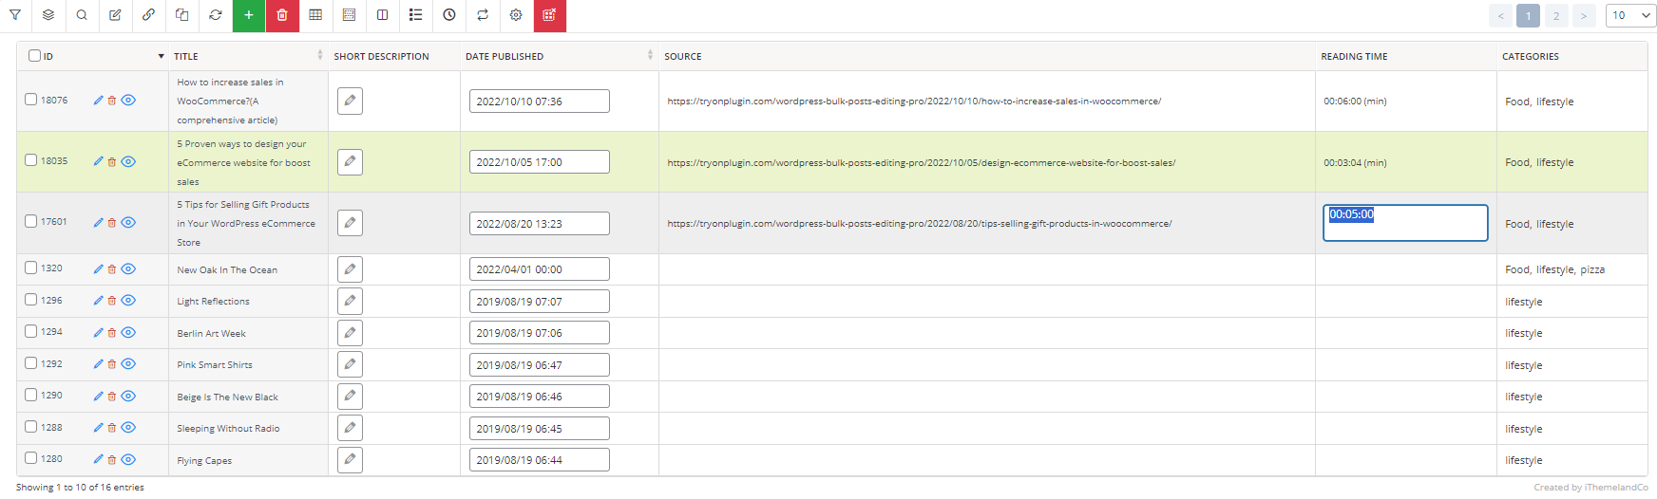This screenshot has width=1657, height=499.
Task: Open the iThemelandCo link
Action: 1616,488
